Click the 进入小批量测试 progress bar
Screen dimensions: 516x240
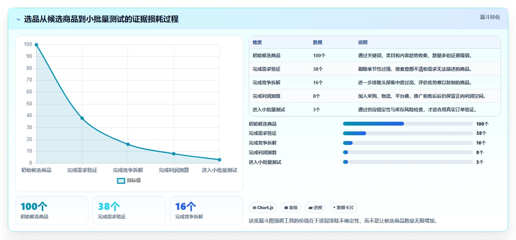tap(408, 162)
